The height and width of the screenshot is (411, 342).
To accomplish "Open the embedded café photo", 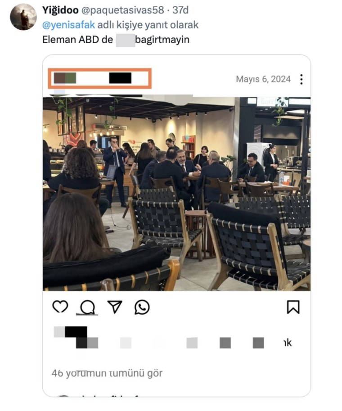I will pos(177,194).
